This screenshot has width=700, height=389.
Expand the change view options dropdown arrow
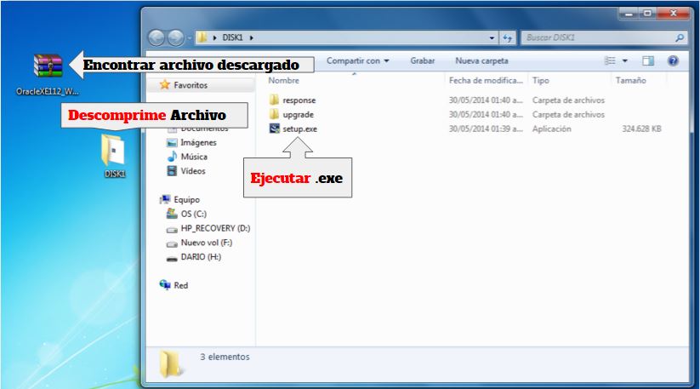pos(625,61)
